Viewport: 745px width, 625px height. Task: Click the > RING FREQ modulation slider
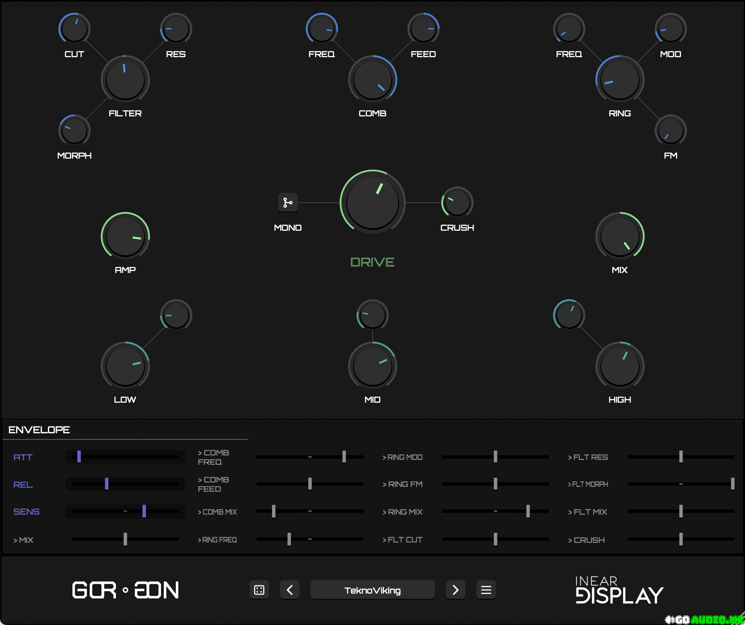click(310, 539)
